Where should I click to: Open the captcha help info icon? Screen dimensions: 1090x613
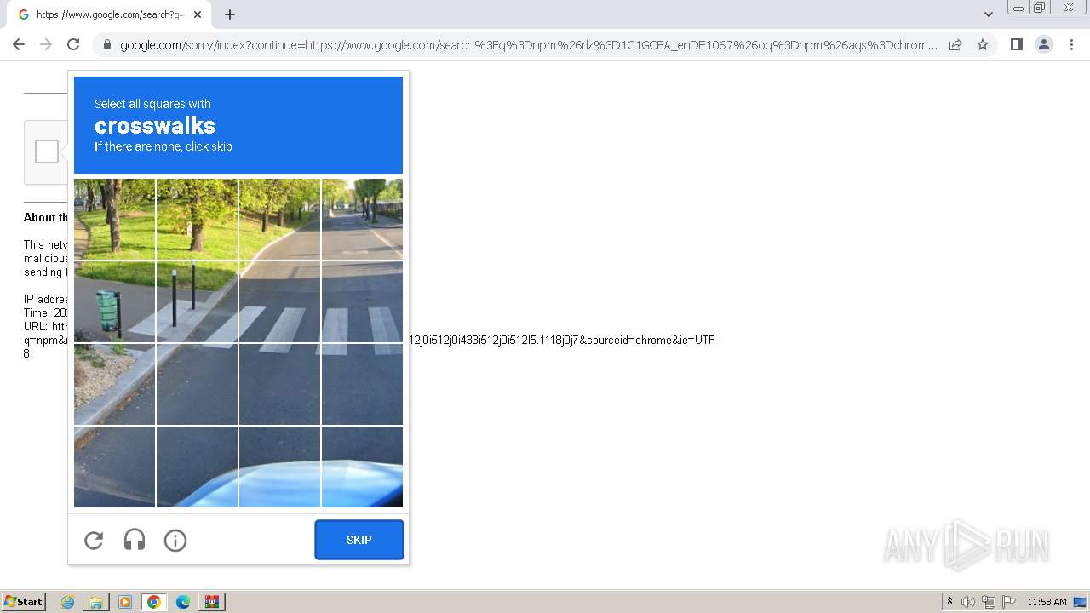tap(175, 540)
